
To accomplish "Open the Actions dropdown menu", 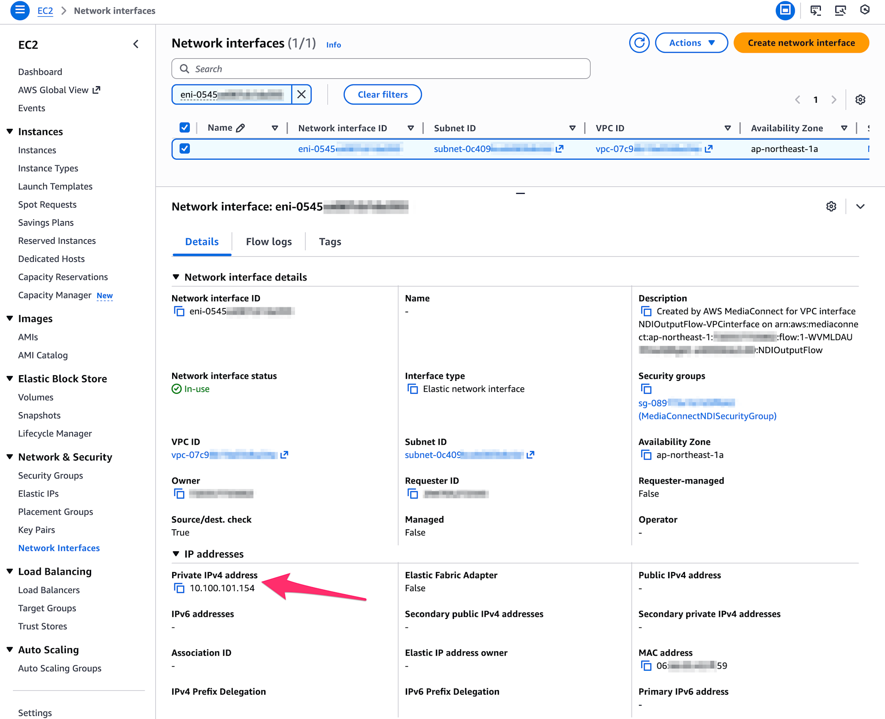I will point(691,43).
